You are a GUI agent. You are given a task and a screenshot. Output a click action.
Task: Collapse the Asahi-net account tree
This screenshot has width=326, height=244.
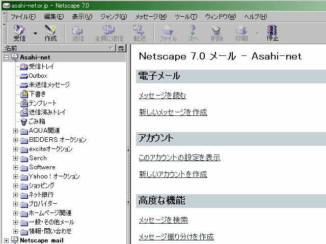pyautogui.click(x=7, y=57)
